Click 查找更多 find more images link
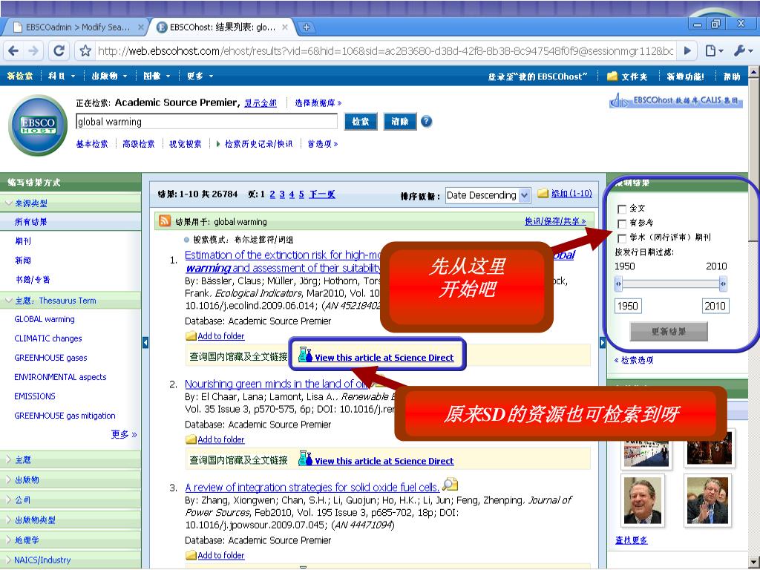The image size is (760, 570). coord(631,540)
